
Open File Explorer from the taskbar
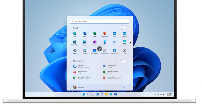106,94
